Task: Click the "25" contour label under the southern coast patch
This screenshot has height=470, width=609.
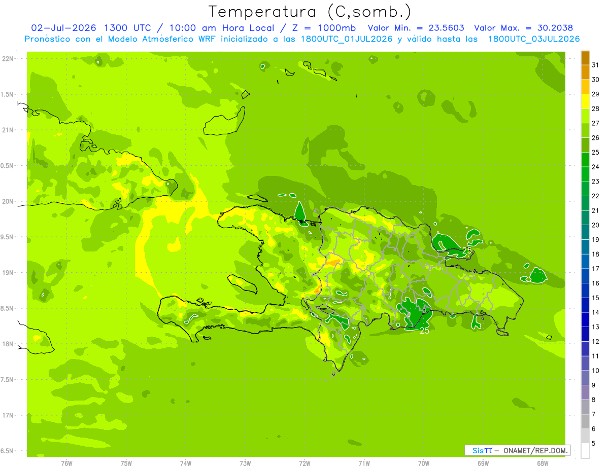Action: (424, 331)
